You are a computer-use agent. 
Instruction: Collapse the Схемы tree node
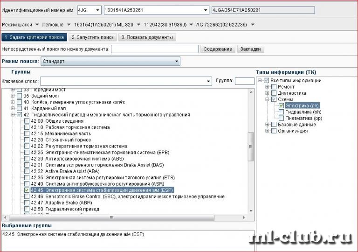tap(267, 99)
